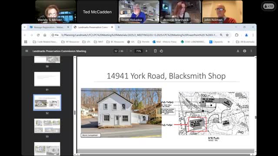The width and height of the screenshot is (278, 156).
Task: Click the File site info chip
Action: (x=55, y=35)
